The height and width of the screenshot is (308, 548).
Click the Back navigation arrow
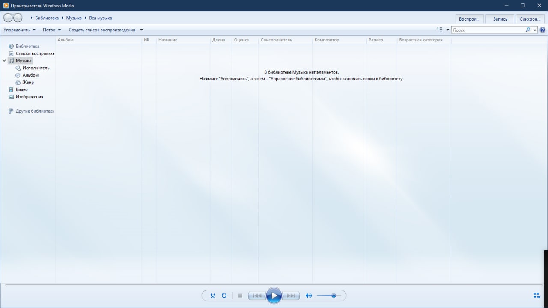[x=8, y=18]
